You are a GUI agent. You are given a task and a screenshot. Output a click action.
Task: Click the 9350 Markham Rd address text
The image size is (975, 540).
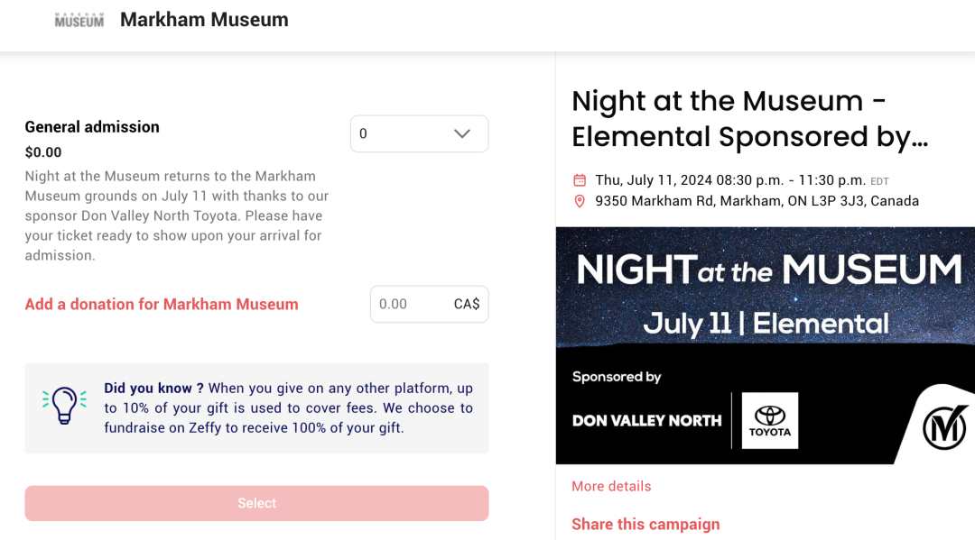pyautogui.click(x=757, y=201)
